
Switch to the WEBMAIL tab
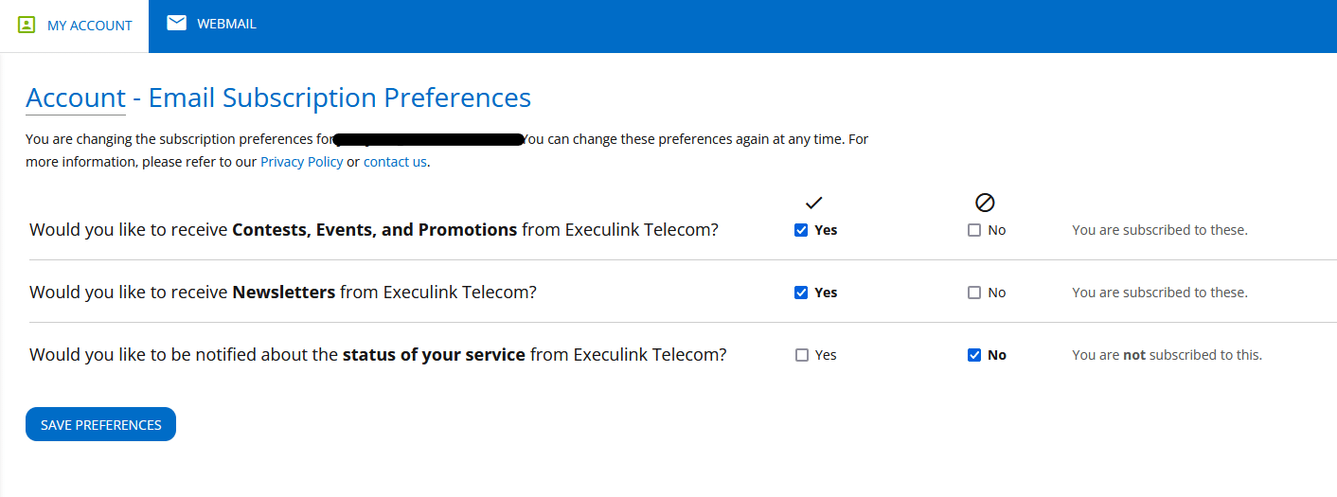pyautogui.click(x=211, y=24)
